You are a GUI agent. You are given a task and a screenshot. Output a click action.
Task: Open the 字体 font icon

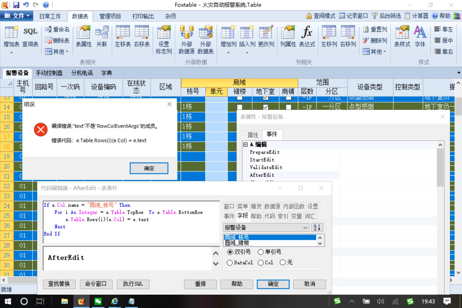tap(420, 36)
